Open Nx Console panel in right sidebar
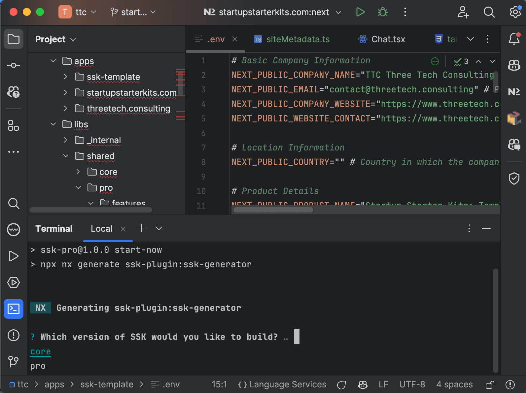The width and height of the screenshot is (526, 393). click(x=514, y=92)
